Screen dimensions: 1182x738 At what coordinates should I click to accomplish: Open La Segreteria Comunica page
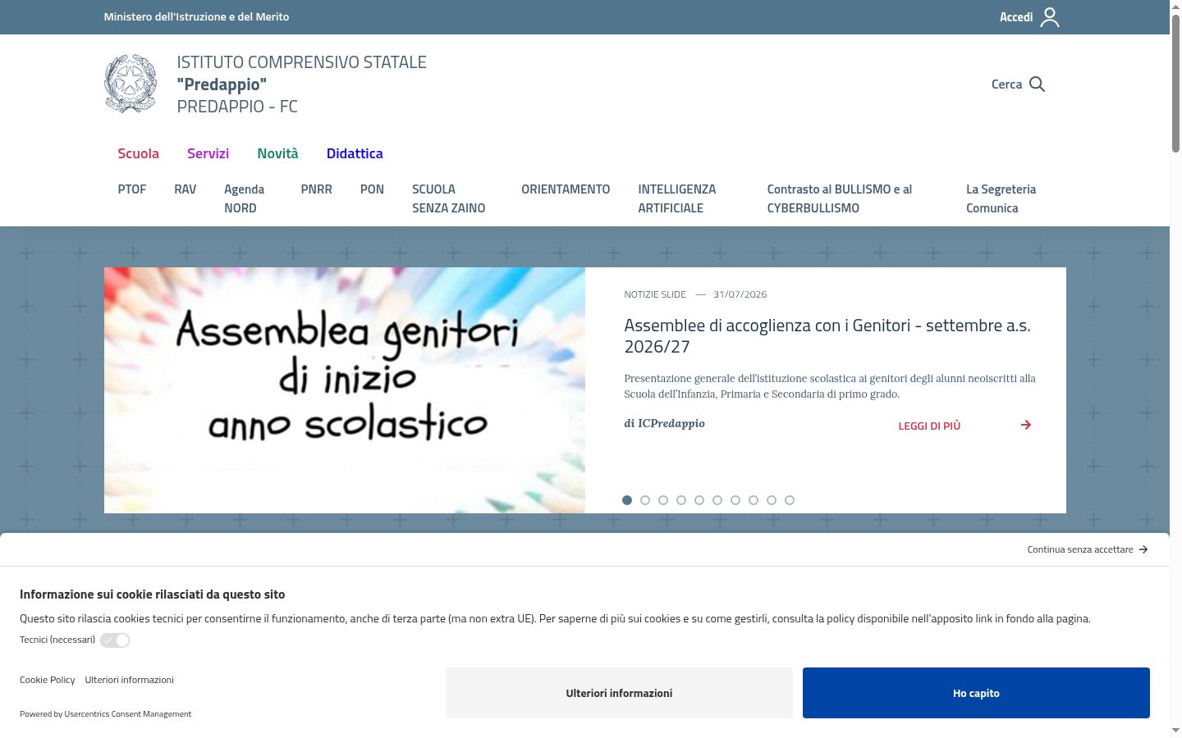(1001, 198)
